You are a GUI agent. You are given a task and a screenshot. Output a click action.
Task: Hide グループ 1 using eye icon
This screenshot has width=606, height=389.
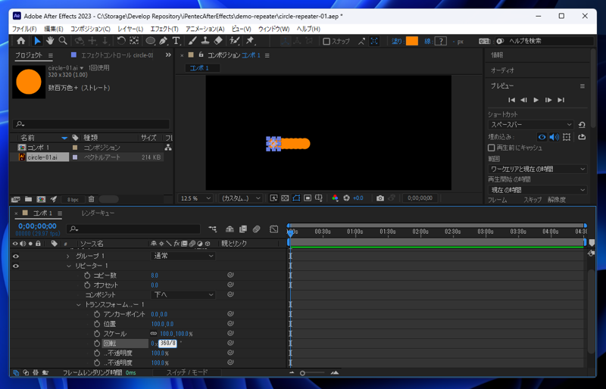click(x=15, y=257)
